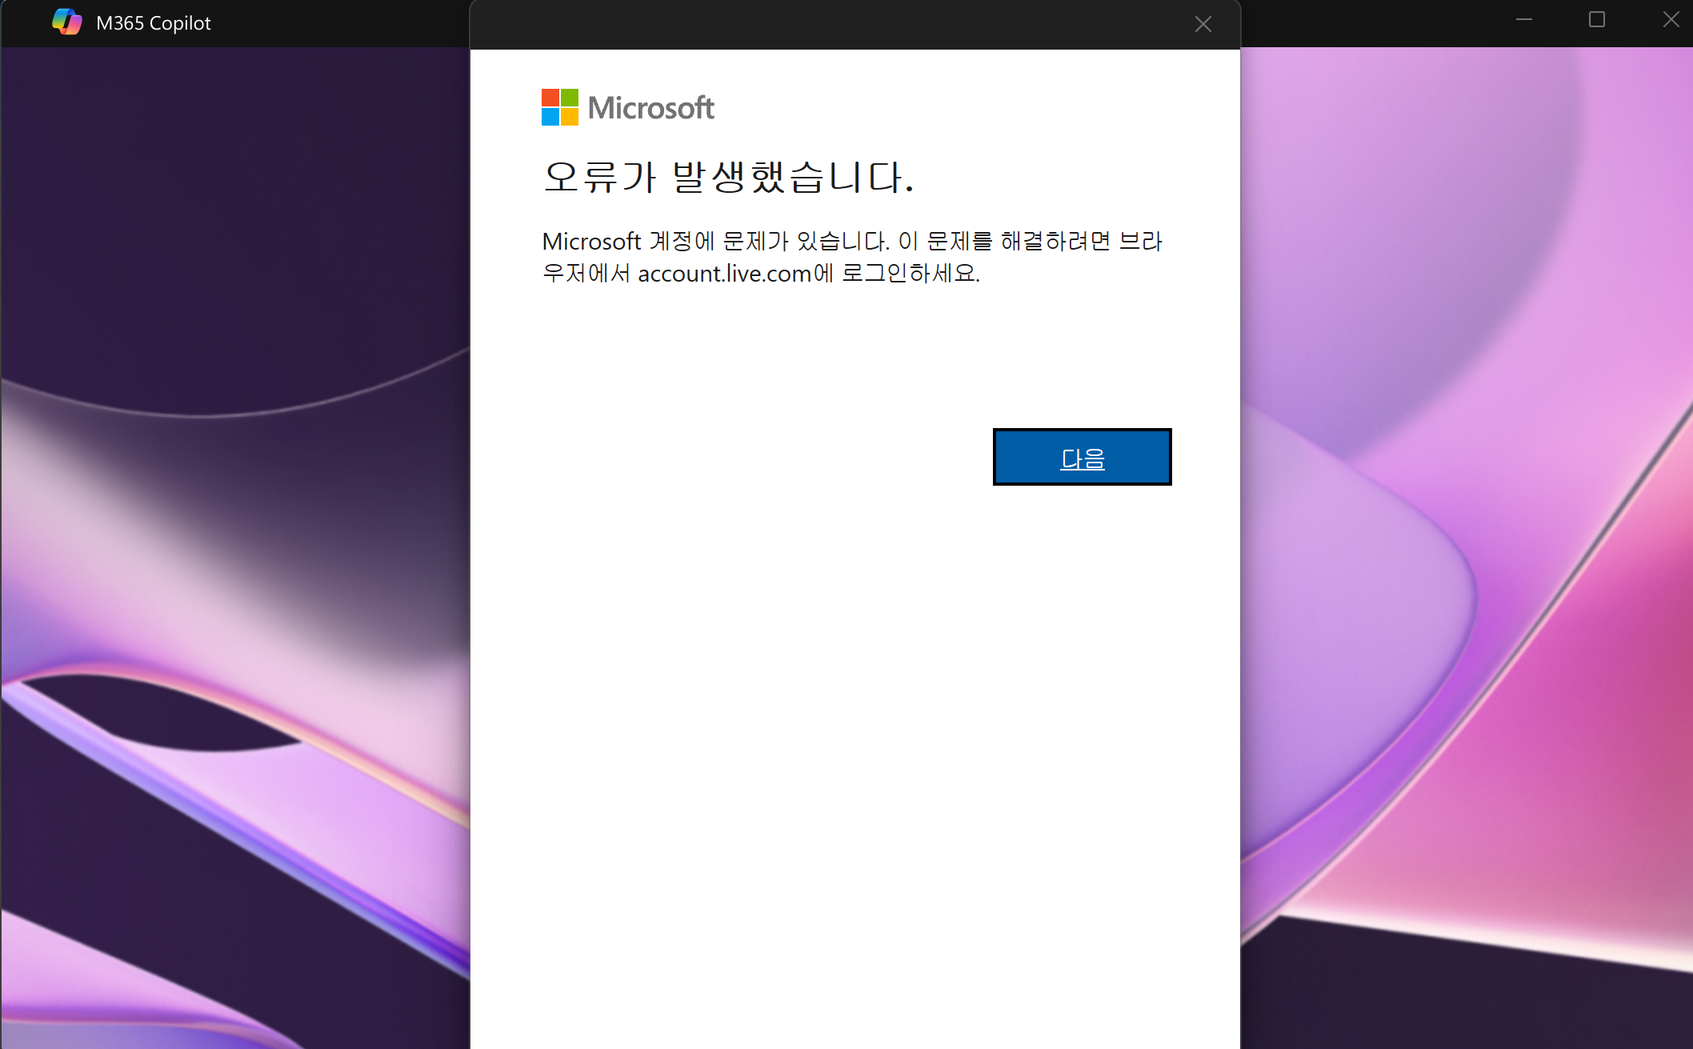This screenshot has width=1693, height=1049.
Task: Click the 다음 button to continue
Action: click(1082, 457)
